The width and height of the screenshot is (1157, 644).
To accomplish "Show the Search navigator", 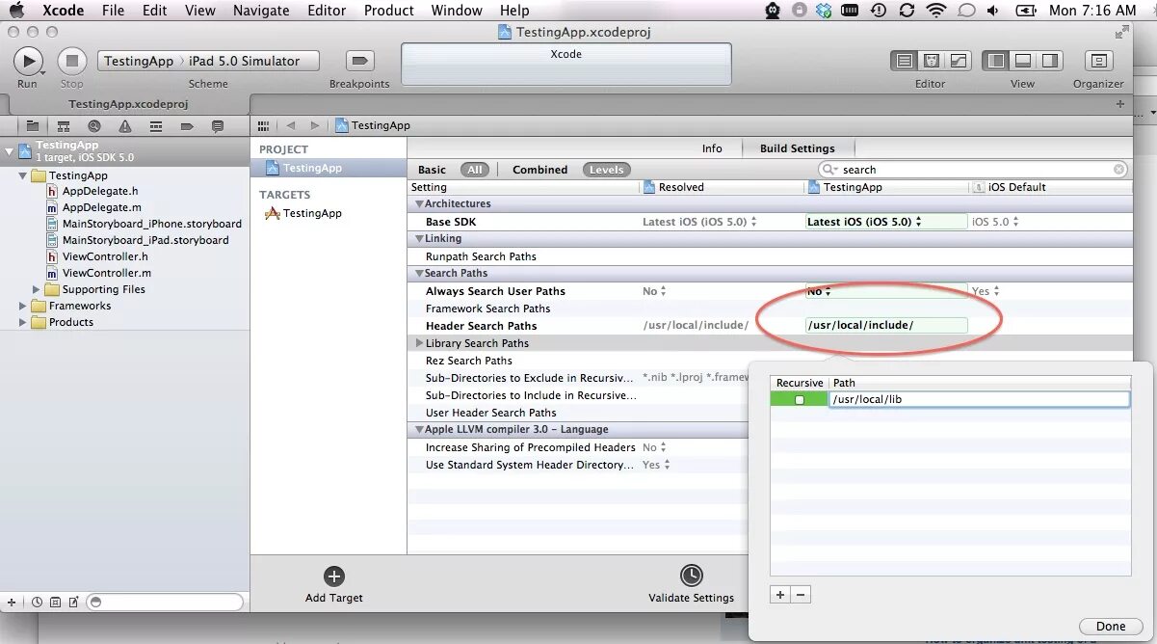I will click(94, 125).
